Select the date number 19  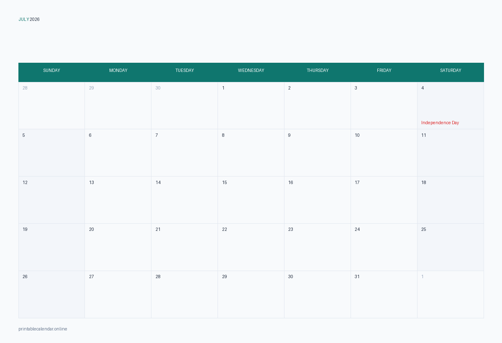click(25, 229)
